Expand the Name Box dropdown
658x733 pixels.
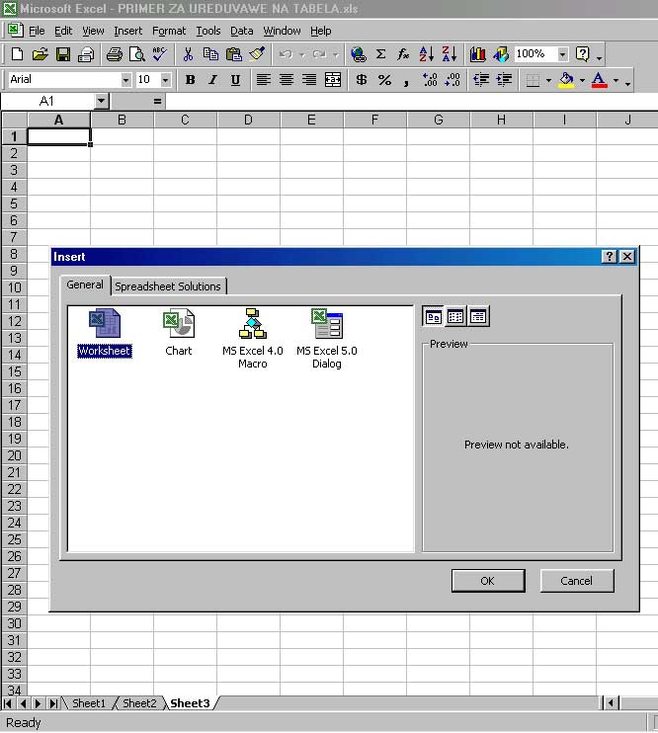click(x=101, y=101)
